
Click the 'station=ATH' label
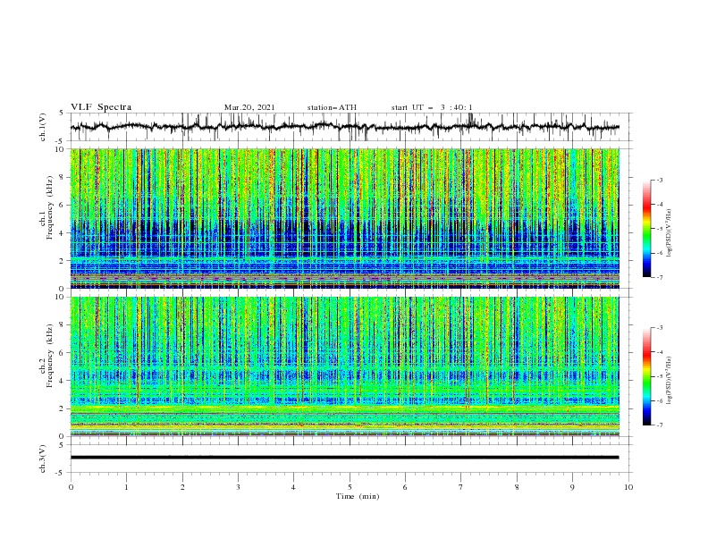click(332, 107)
